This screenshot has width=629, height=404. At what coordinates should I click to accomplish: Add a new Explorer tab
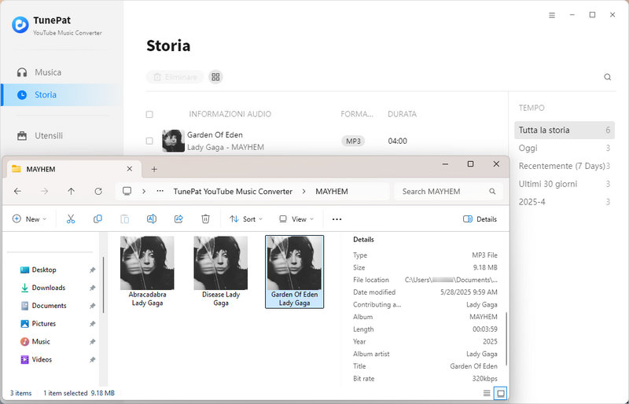pyautogui.click(x=154, y=169)
